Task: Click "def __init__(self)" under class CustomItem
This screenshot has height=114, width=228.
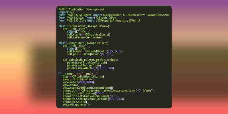Action: click(75, 46)
